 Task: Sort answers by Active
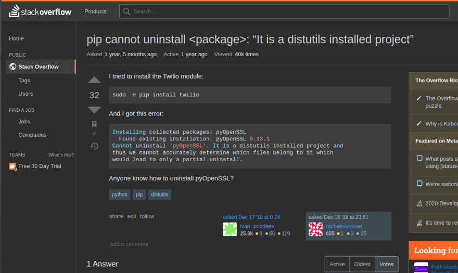(337, 264)
